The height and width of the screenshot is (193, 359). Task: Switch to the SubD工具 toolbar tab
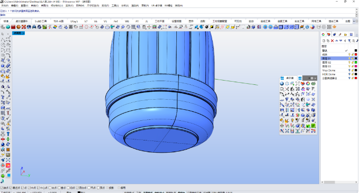tap(41, 21)
